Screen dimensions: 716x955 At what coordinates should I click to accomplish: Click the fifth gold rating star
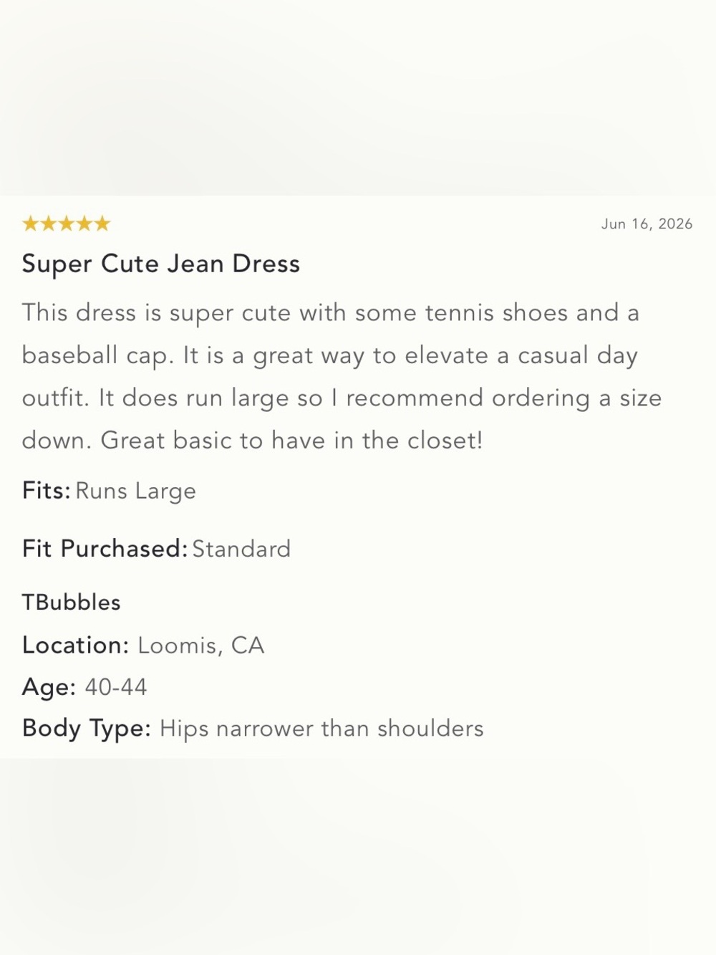coord(102,224)
